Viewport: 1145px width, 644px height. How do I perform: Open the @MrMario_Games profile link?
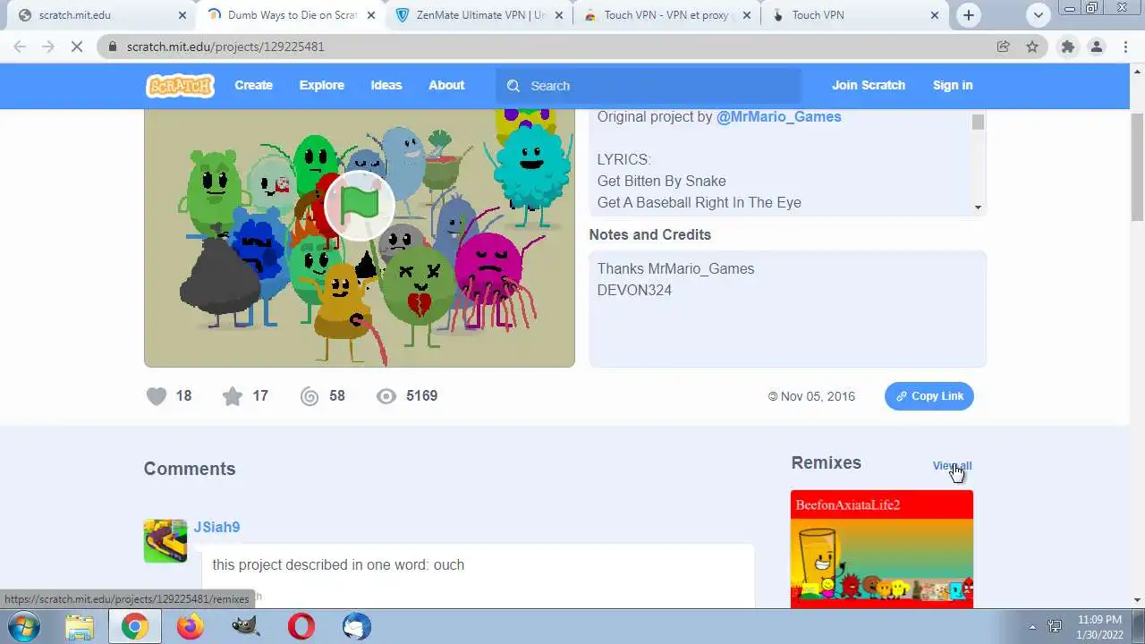click(779, 116)
